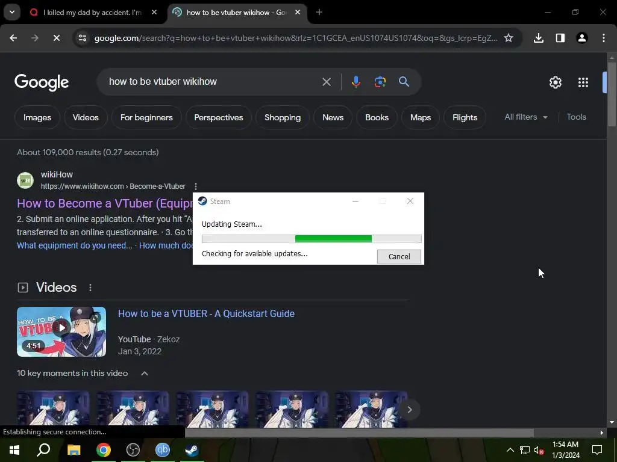Open the site information icon in address bar

pyautogui.click(x=82, y=38)
